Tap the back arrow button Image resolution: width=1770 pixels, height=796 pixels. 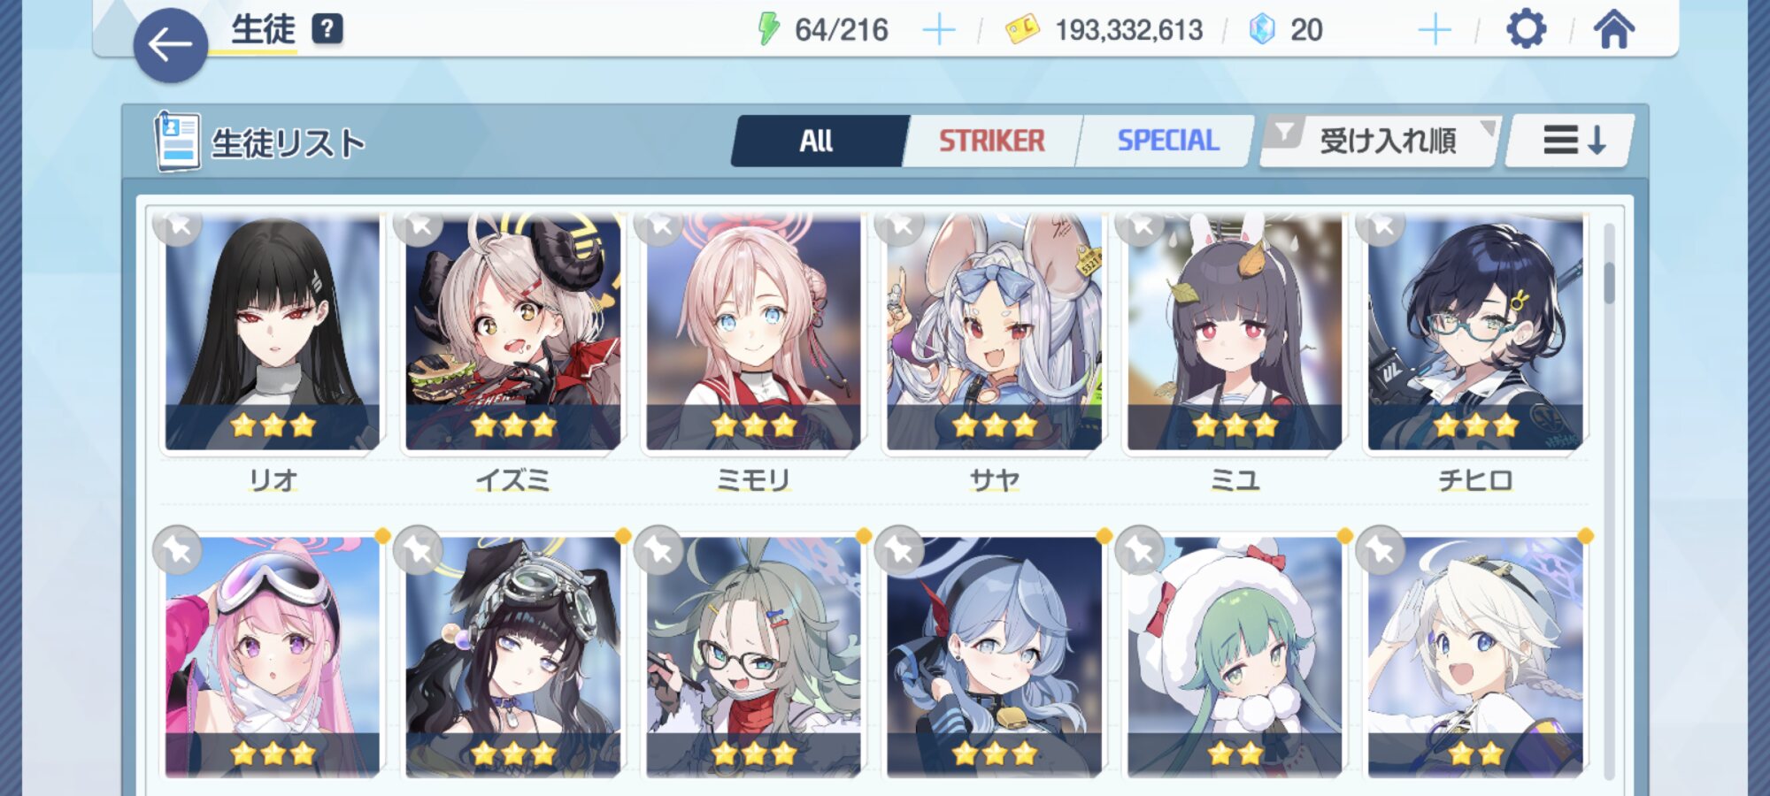coord(171,45)
